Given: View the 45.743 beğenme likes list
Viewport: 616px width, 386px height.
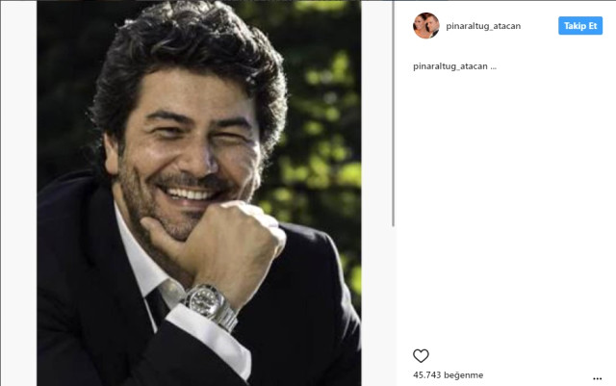Looking at the screenshot, I should tap(448, 375).
